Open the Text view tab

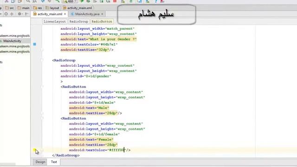pyautogui.click(x=54, y=162)
